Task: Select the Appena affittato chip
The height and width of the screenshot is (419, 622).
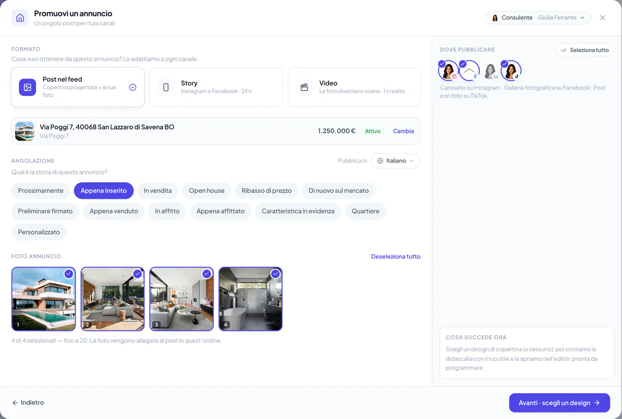Action: (221, 211)
